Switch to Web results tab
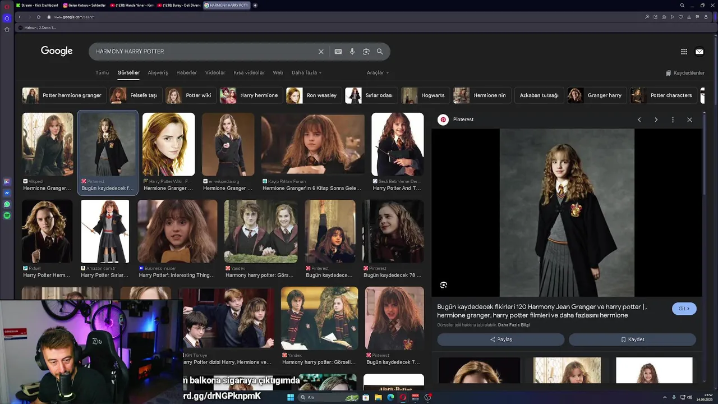 click(278, 72)
